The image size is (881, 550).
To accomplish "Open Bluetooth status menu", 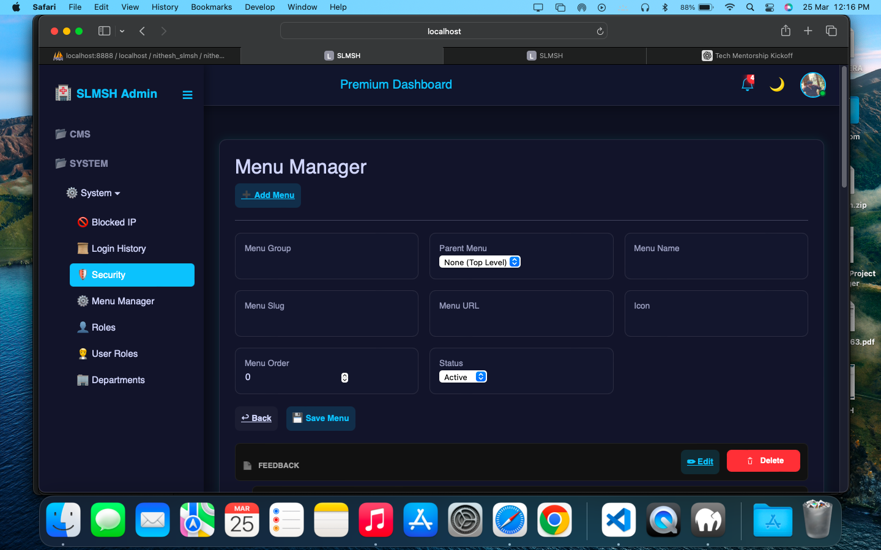I will pos(665,7).
